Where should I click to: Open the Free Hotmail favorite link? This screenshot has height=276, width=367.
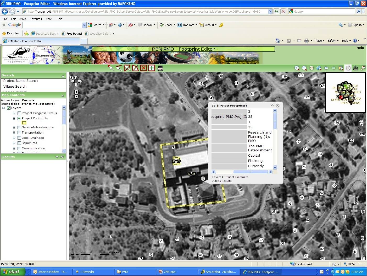(x=72, y=34)
